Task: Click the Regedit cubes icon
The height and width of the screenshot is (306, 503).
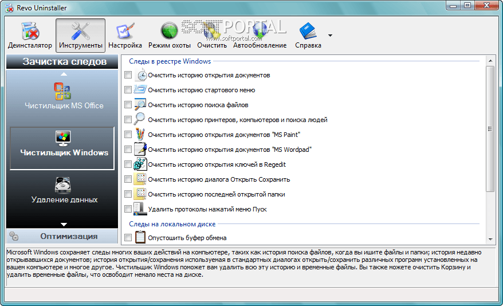Action: tap(140, 164)
